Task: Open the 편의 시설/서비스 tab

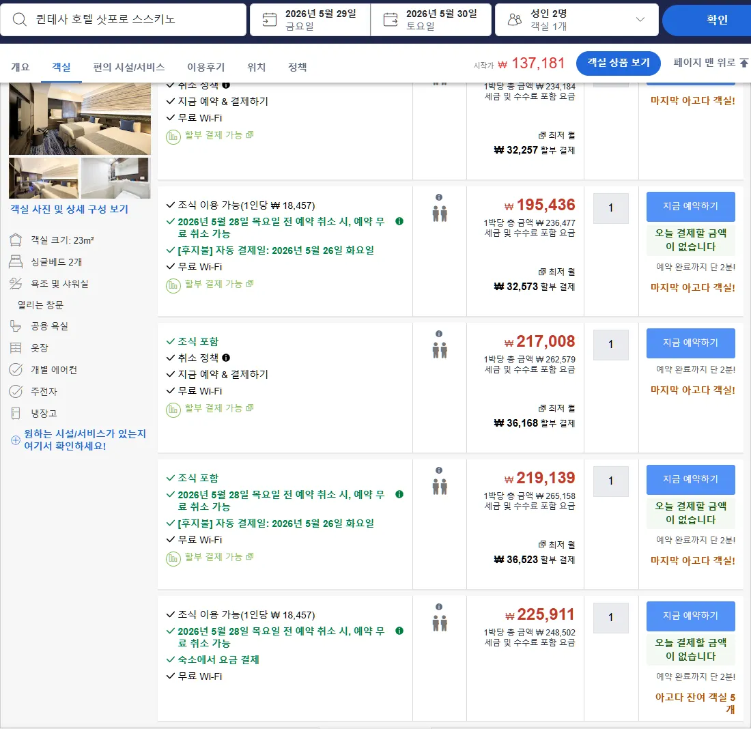Action: 129,67
